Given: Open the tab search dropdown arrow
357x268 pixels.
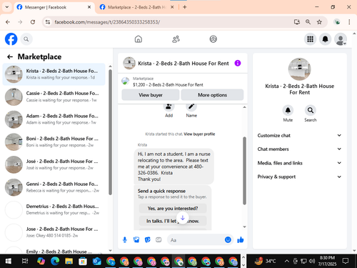Looking at the screenshot, I should tap(7, 7).
